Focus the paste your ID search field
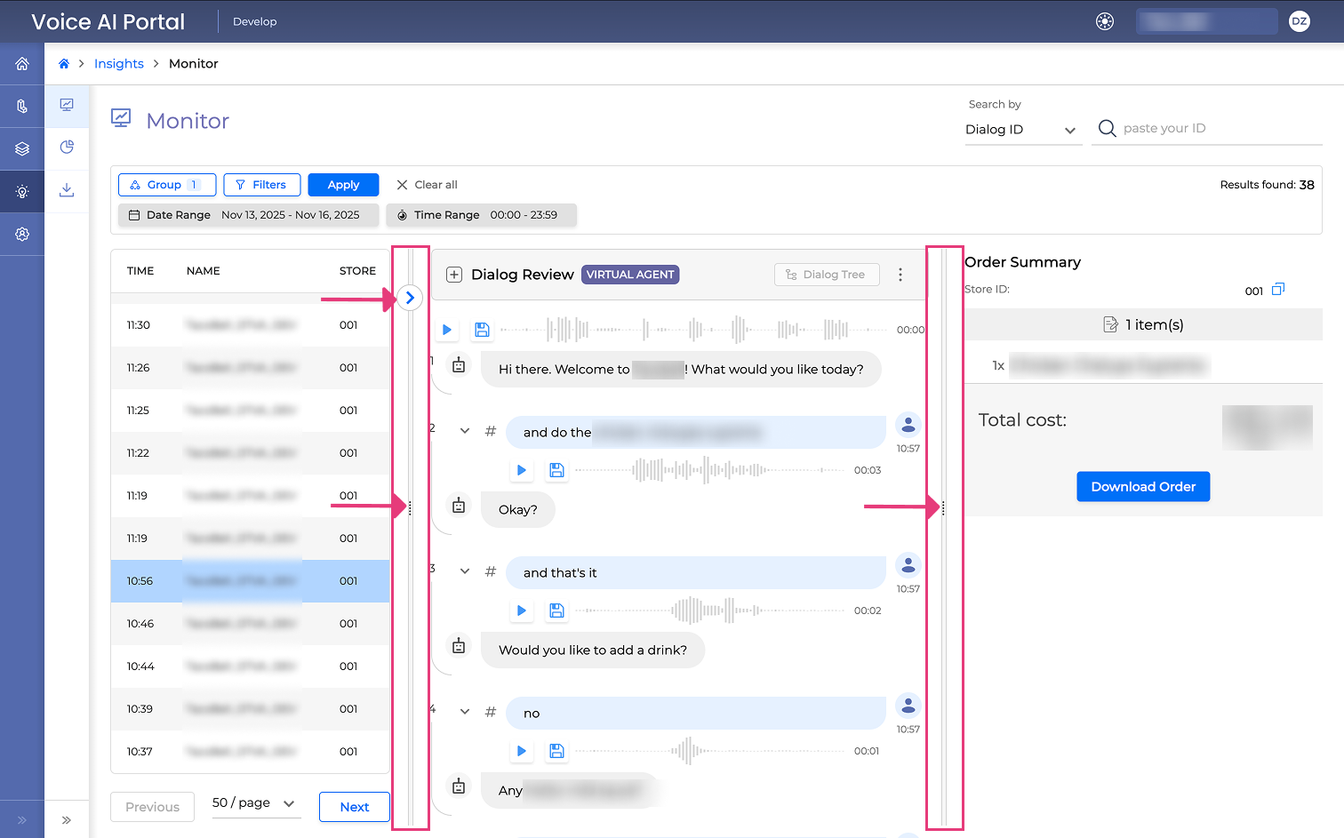The height and width of the screenshot is (838, 1344). 1218,129
